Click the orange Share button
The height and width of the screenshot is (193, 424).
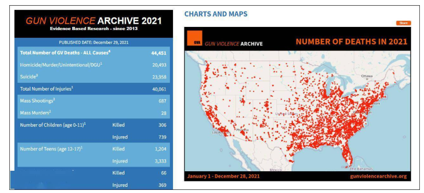(x=403, y=23)
